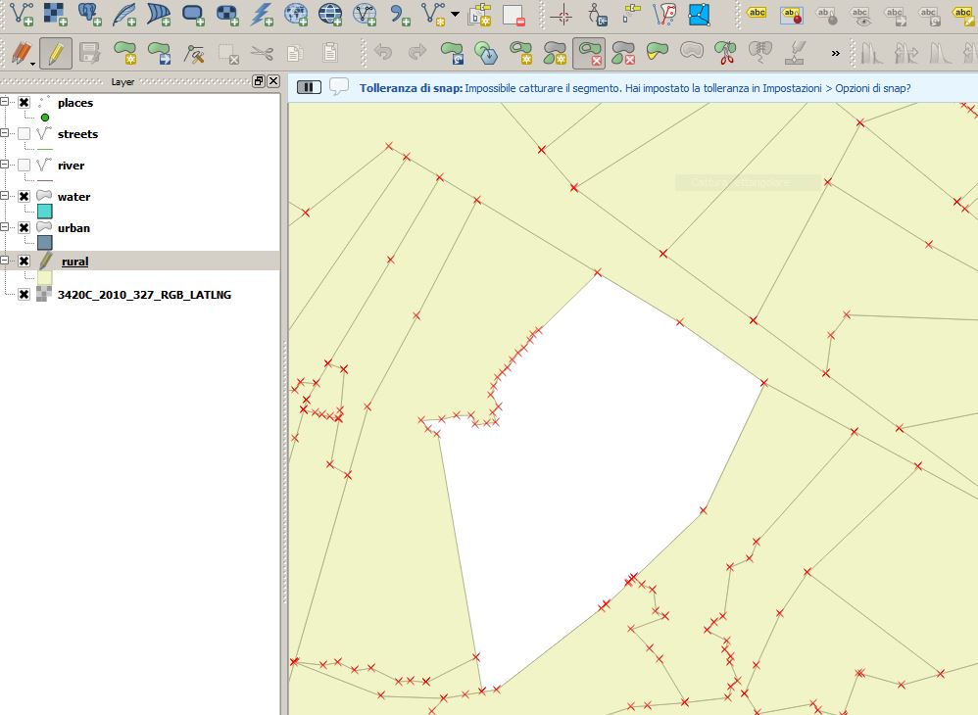Hide the rural layer
The width and height of the screenshot is (978, 715).
(x=24, y=261)
